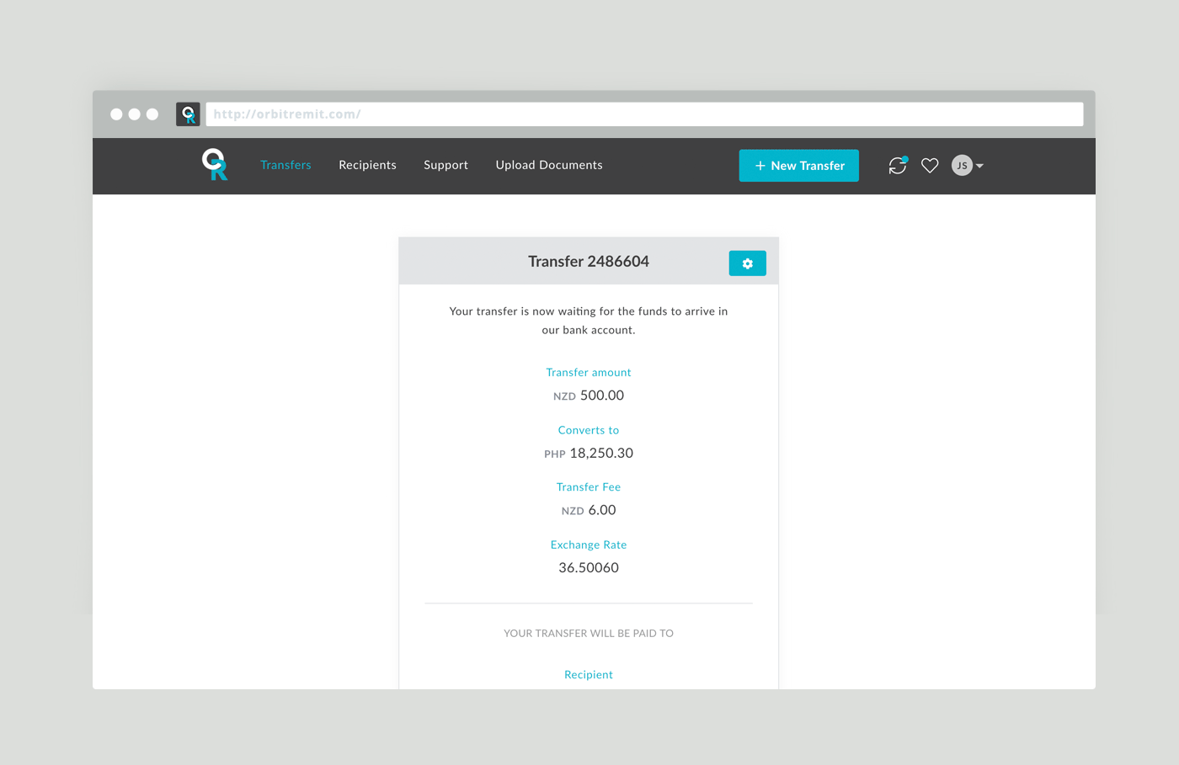This screenshot has width=1179, height=765.
Task: Go to the Transfers menu item
Action: (285, 165)
